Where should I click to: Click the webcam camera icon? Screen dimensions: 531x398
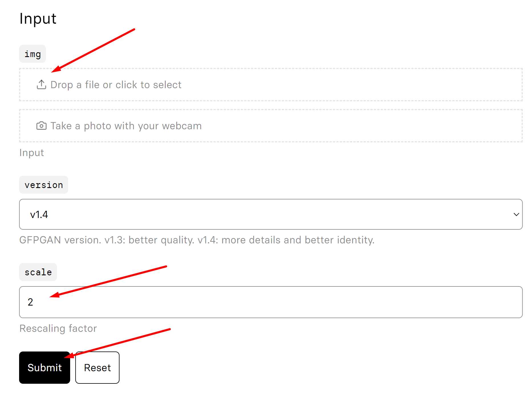(42, 126)
